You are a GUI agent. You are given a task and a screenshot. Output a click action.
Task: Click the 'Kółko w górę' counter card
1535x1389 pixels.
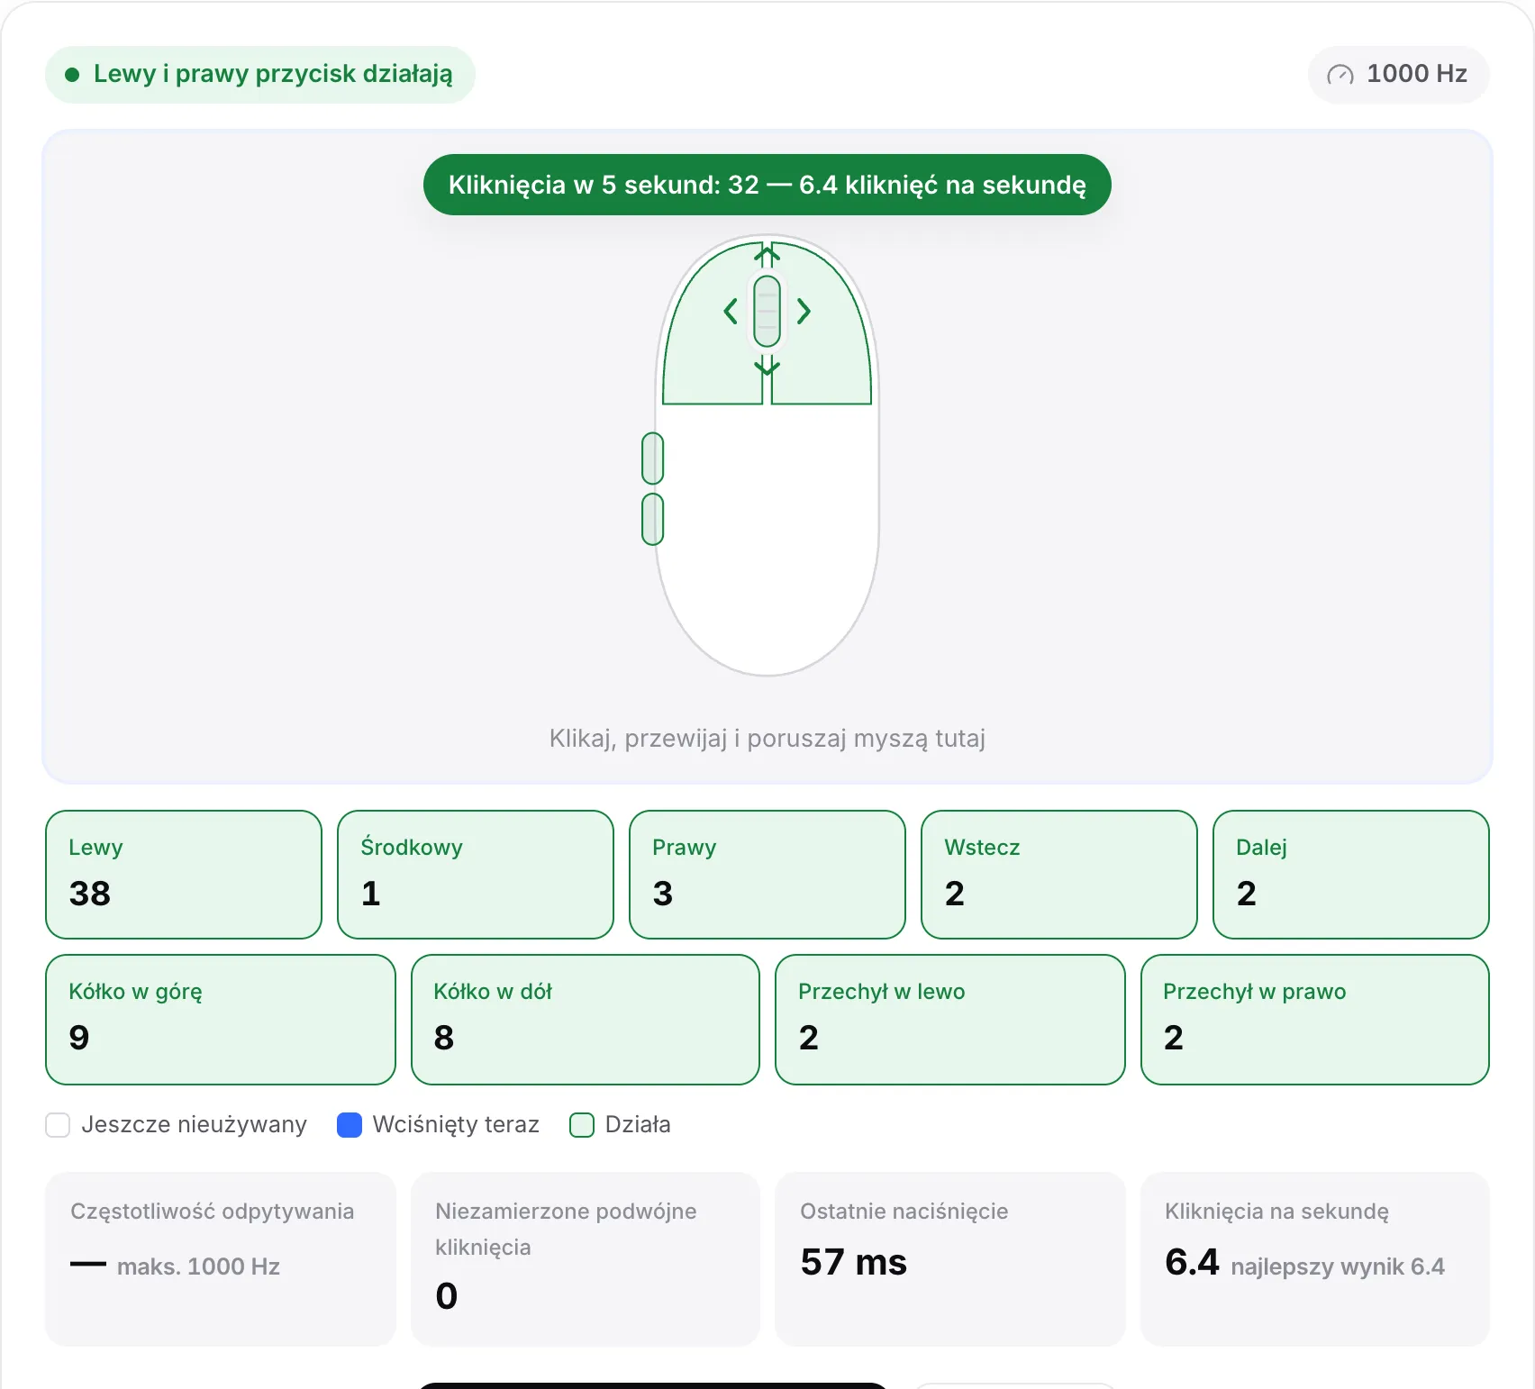tap(221, 1020)
